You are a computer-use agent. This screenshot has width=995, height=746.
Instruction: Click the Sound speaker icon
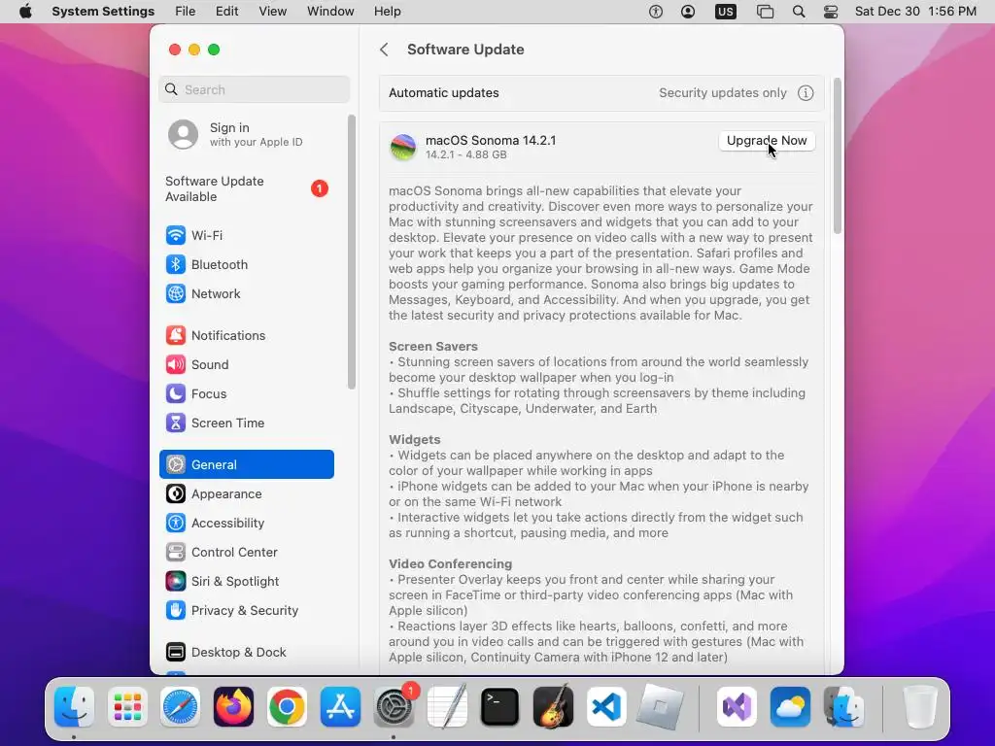pyautogui.click(x=176, y=365)
